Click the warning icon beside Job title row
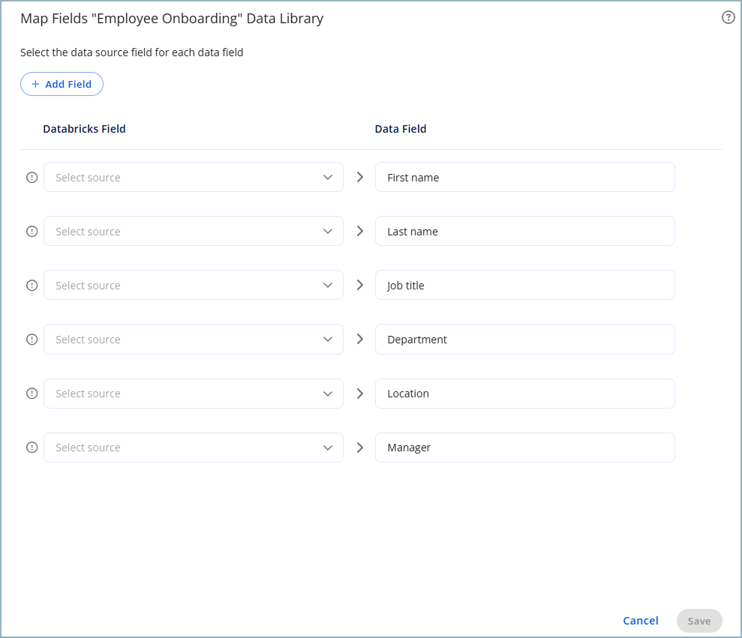Screen dimensions: 742x638 (x=32, y=286)
